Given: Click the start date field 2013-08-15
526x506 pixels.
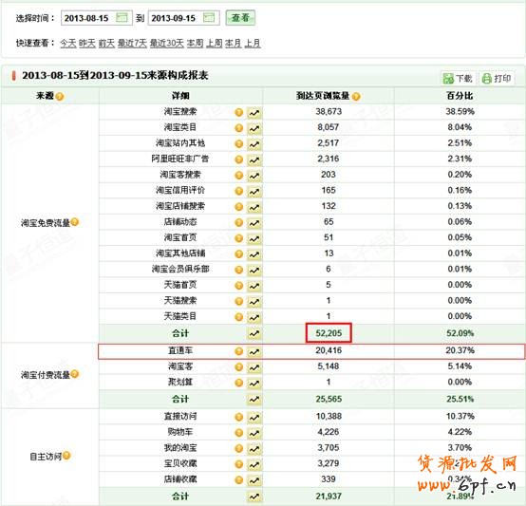Looking at the screenshot, I should (x=97, y=18).
